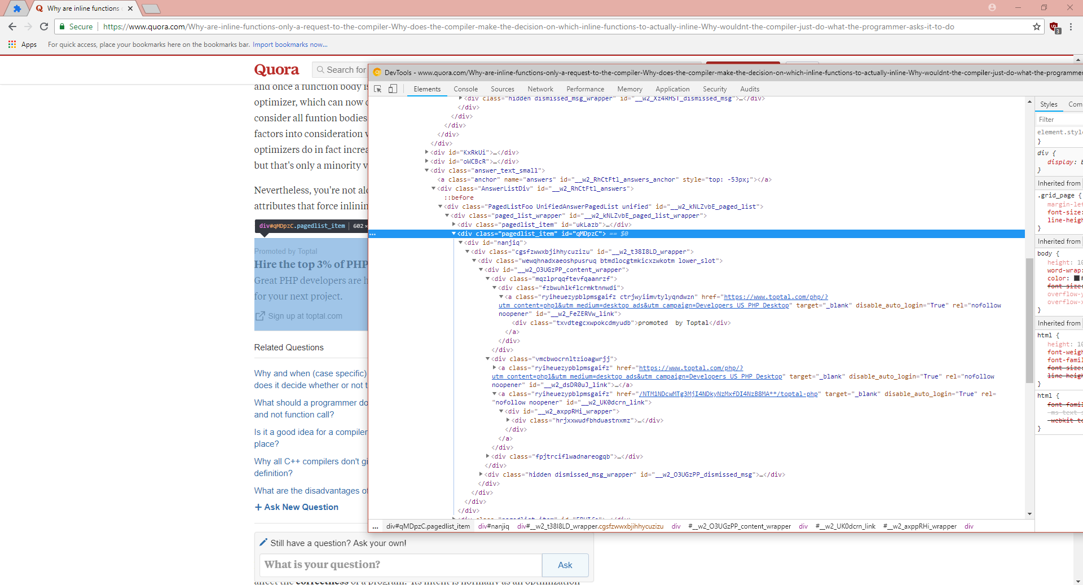Screen dimensions: 1083x585
Task: Open the Sources tab in DevTools
Action: (x=503, y=89)
